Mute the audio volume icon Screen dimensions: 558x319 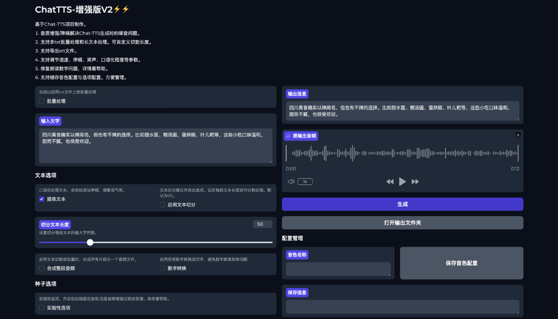point(291,181)
